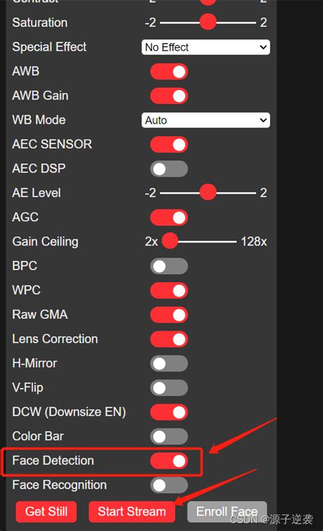Disable the AWB toggle
This screenshot has width=323, height=531.
[x=169, y=72]
